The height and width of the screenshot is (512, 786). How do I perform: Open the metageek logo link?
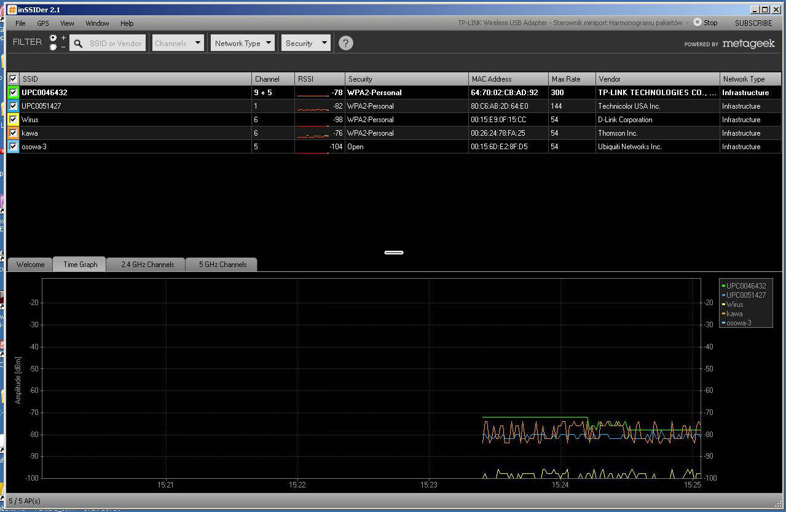(749, 44)
